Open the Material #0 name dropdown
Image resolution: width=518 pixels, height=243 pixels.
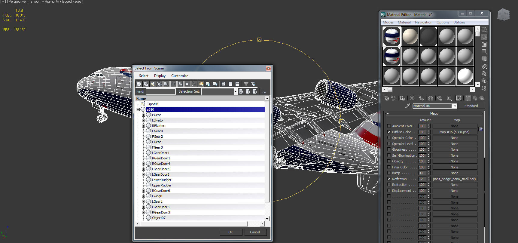tap(455, 106)
